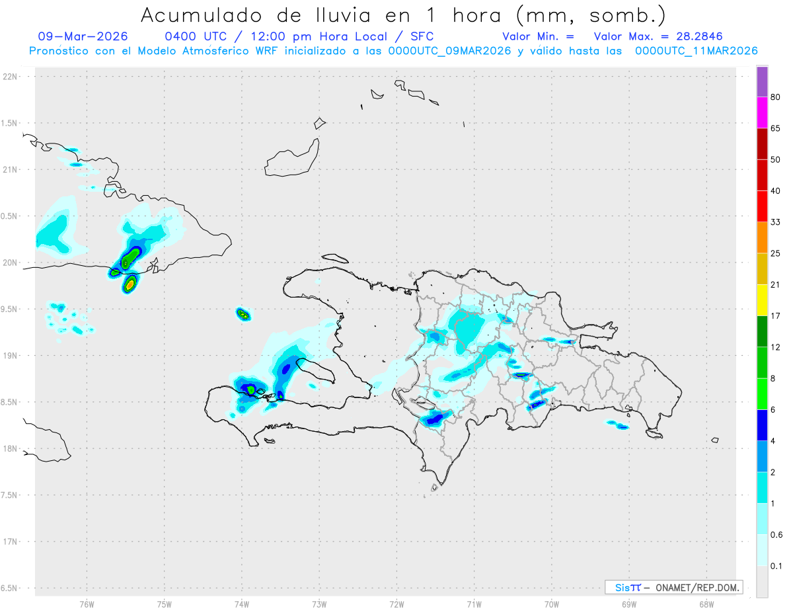Click the '68W' longitude label

click(x=706, y=604)
